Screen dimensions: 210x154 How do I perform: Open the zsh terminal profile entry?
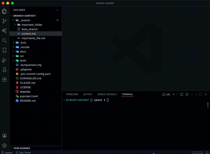[x=166, y=94]
